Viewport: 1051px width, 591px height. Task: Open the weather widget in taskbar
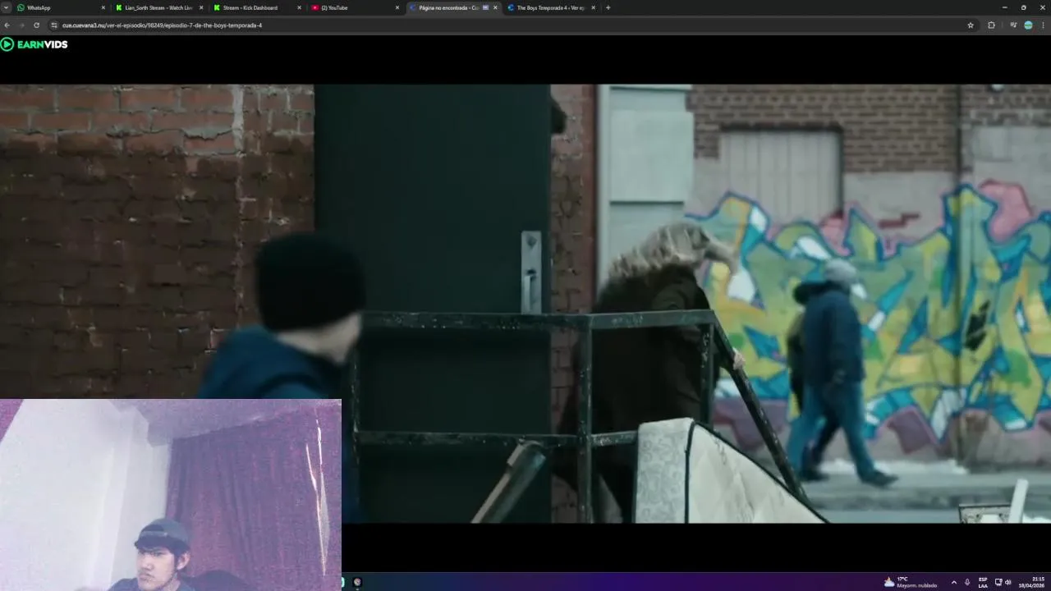click(x=910, y=582)
